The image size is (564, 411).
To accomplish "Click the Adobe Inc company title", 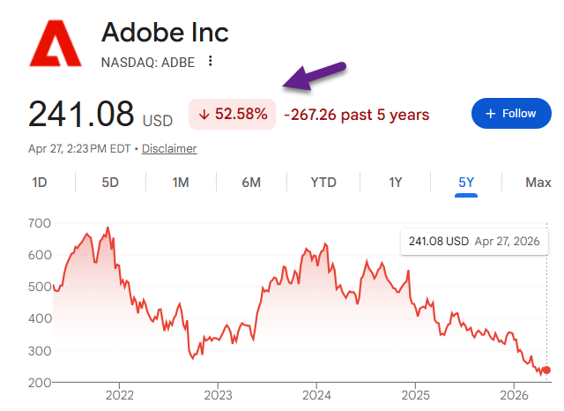I will pyautogui.click(x=165, y=33).
